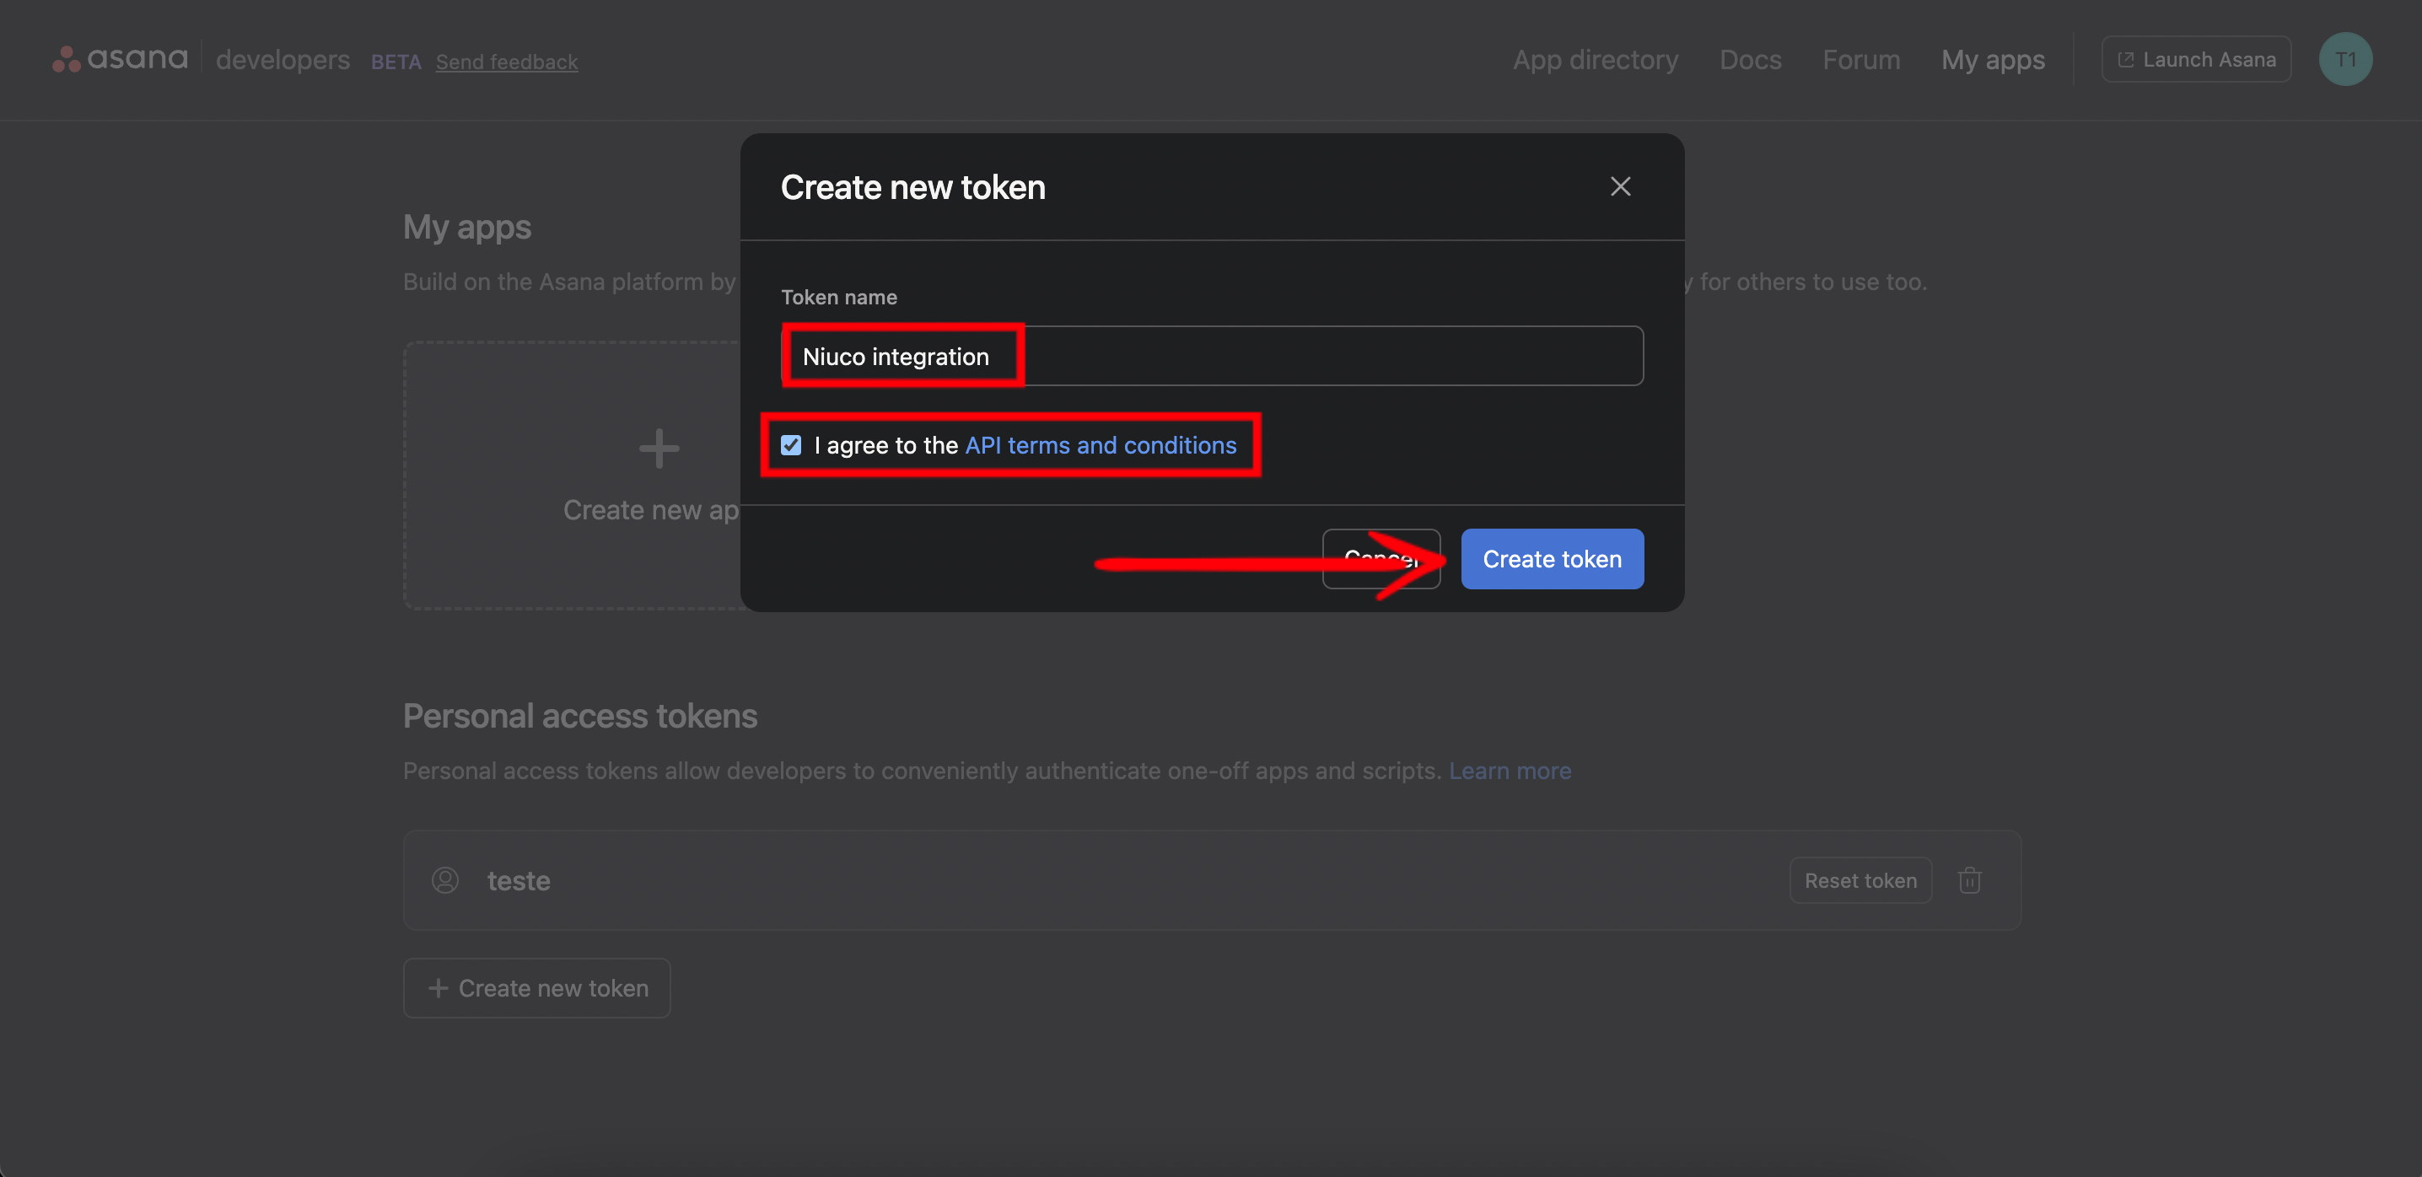Uncheck the API terms agreement checkbox

tap(791, 444)
